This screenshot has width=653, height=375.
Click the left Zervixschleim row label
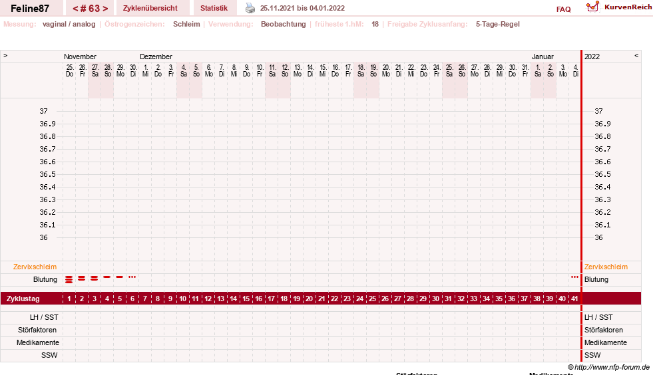tap(35, 267)
